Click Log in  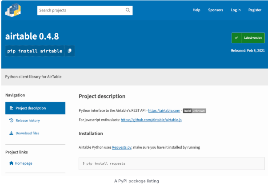[236, 10]
